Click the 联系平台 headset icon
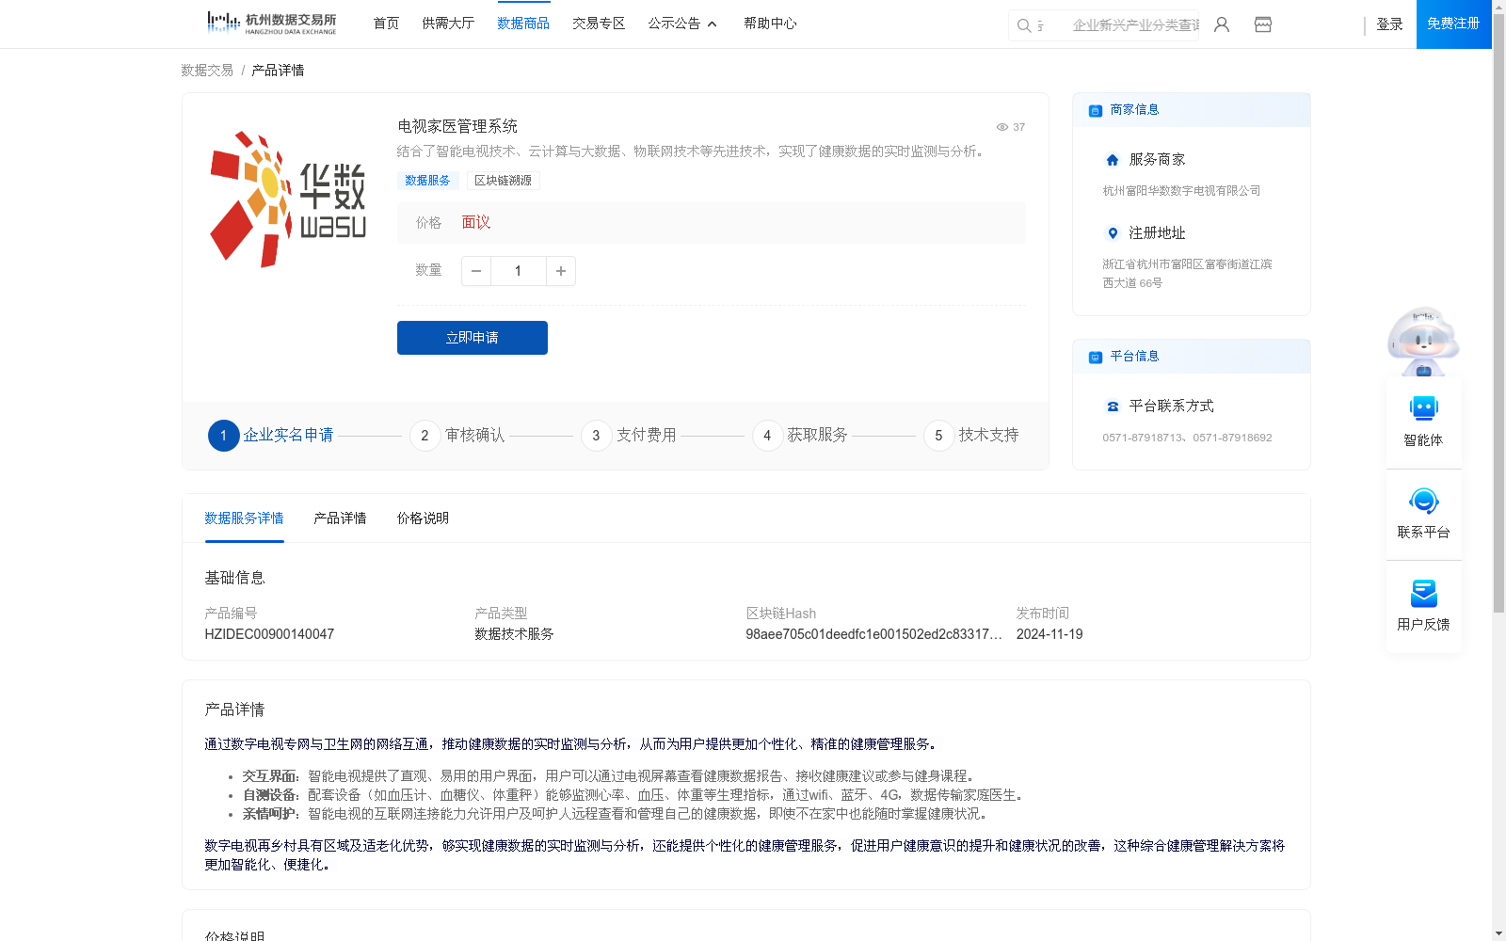This screenshot has width=1506, height=941. 1423,501
